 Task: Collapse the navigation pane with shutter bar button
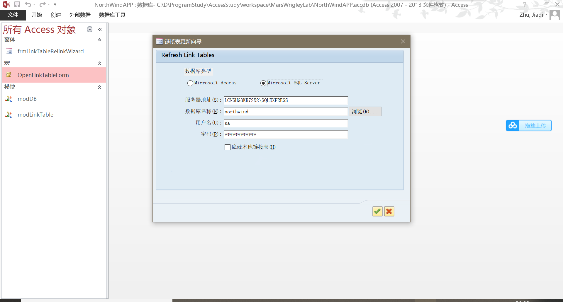pyautogui.click(x=100, y=29)
